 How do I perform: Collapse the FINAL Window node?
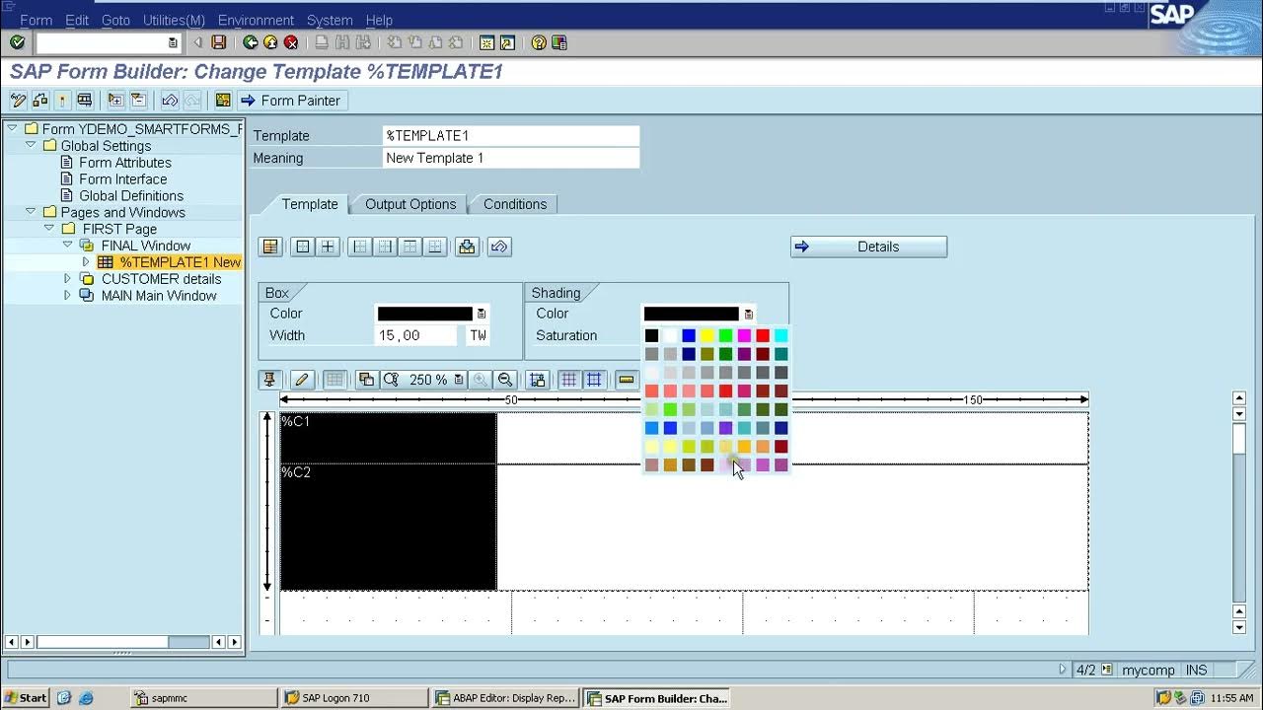click(x=68, y=245)
